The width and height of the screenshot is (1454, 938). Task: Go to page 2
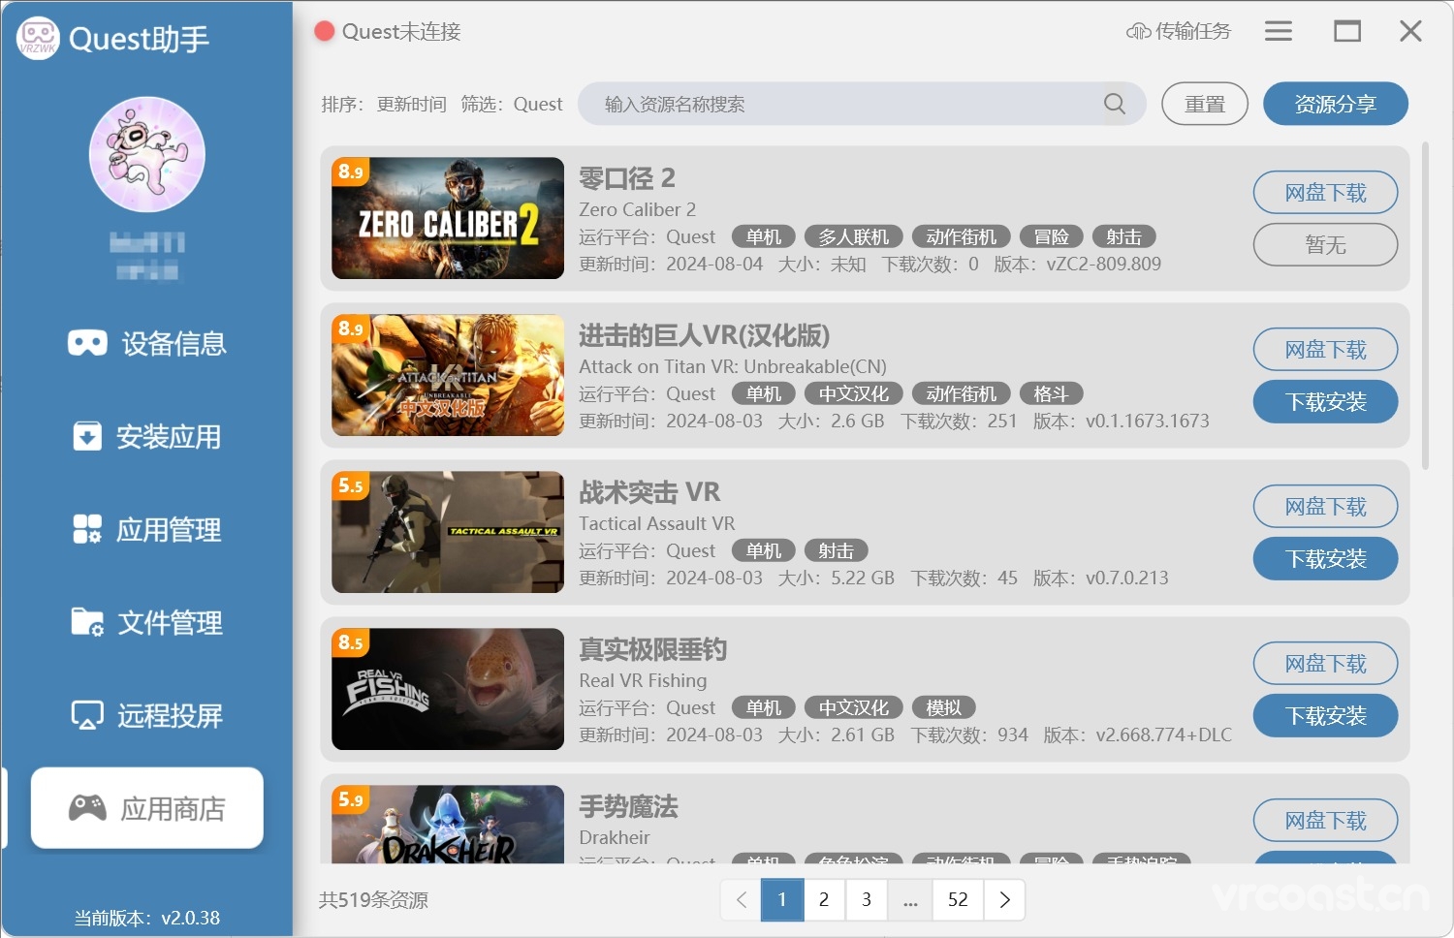(824, 899)
